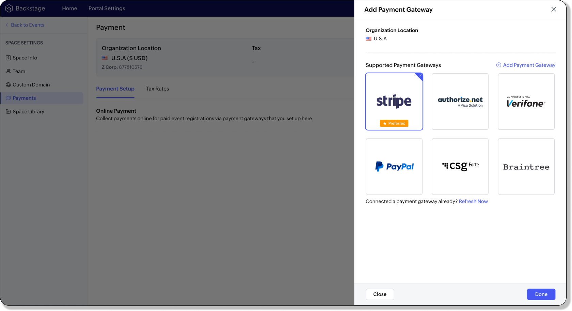This screenshot has width=572, height=311.
Task: Click the Payment page heading
Action: coord(111,28)
